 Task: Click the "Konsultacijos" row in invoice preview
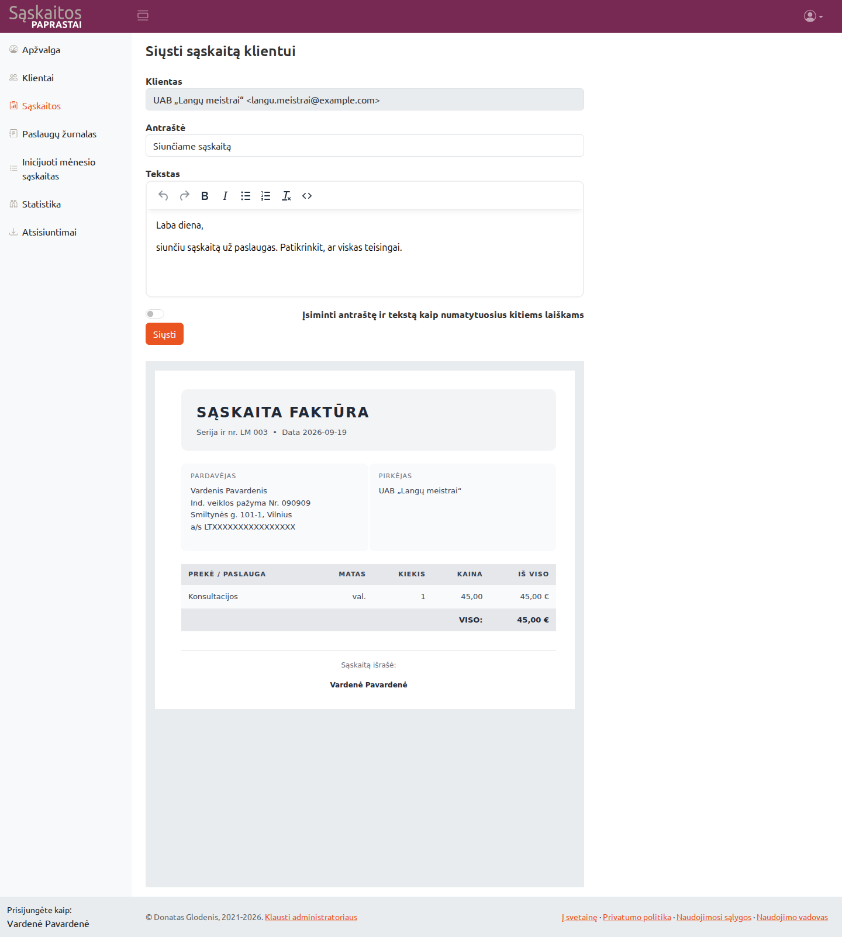tap(368, 597)
